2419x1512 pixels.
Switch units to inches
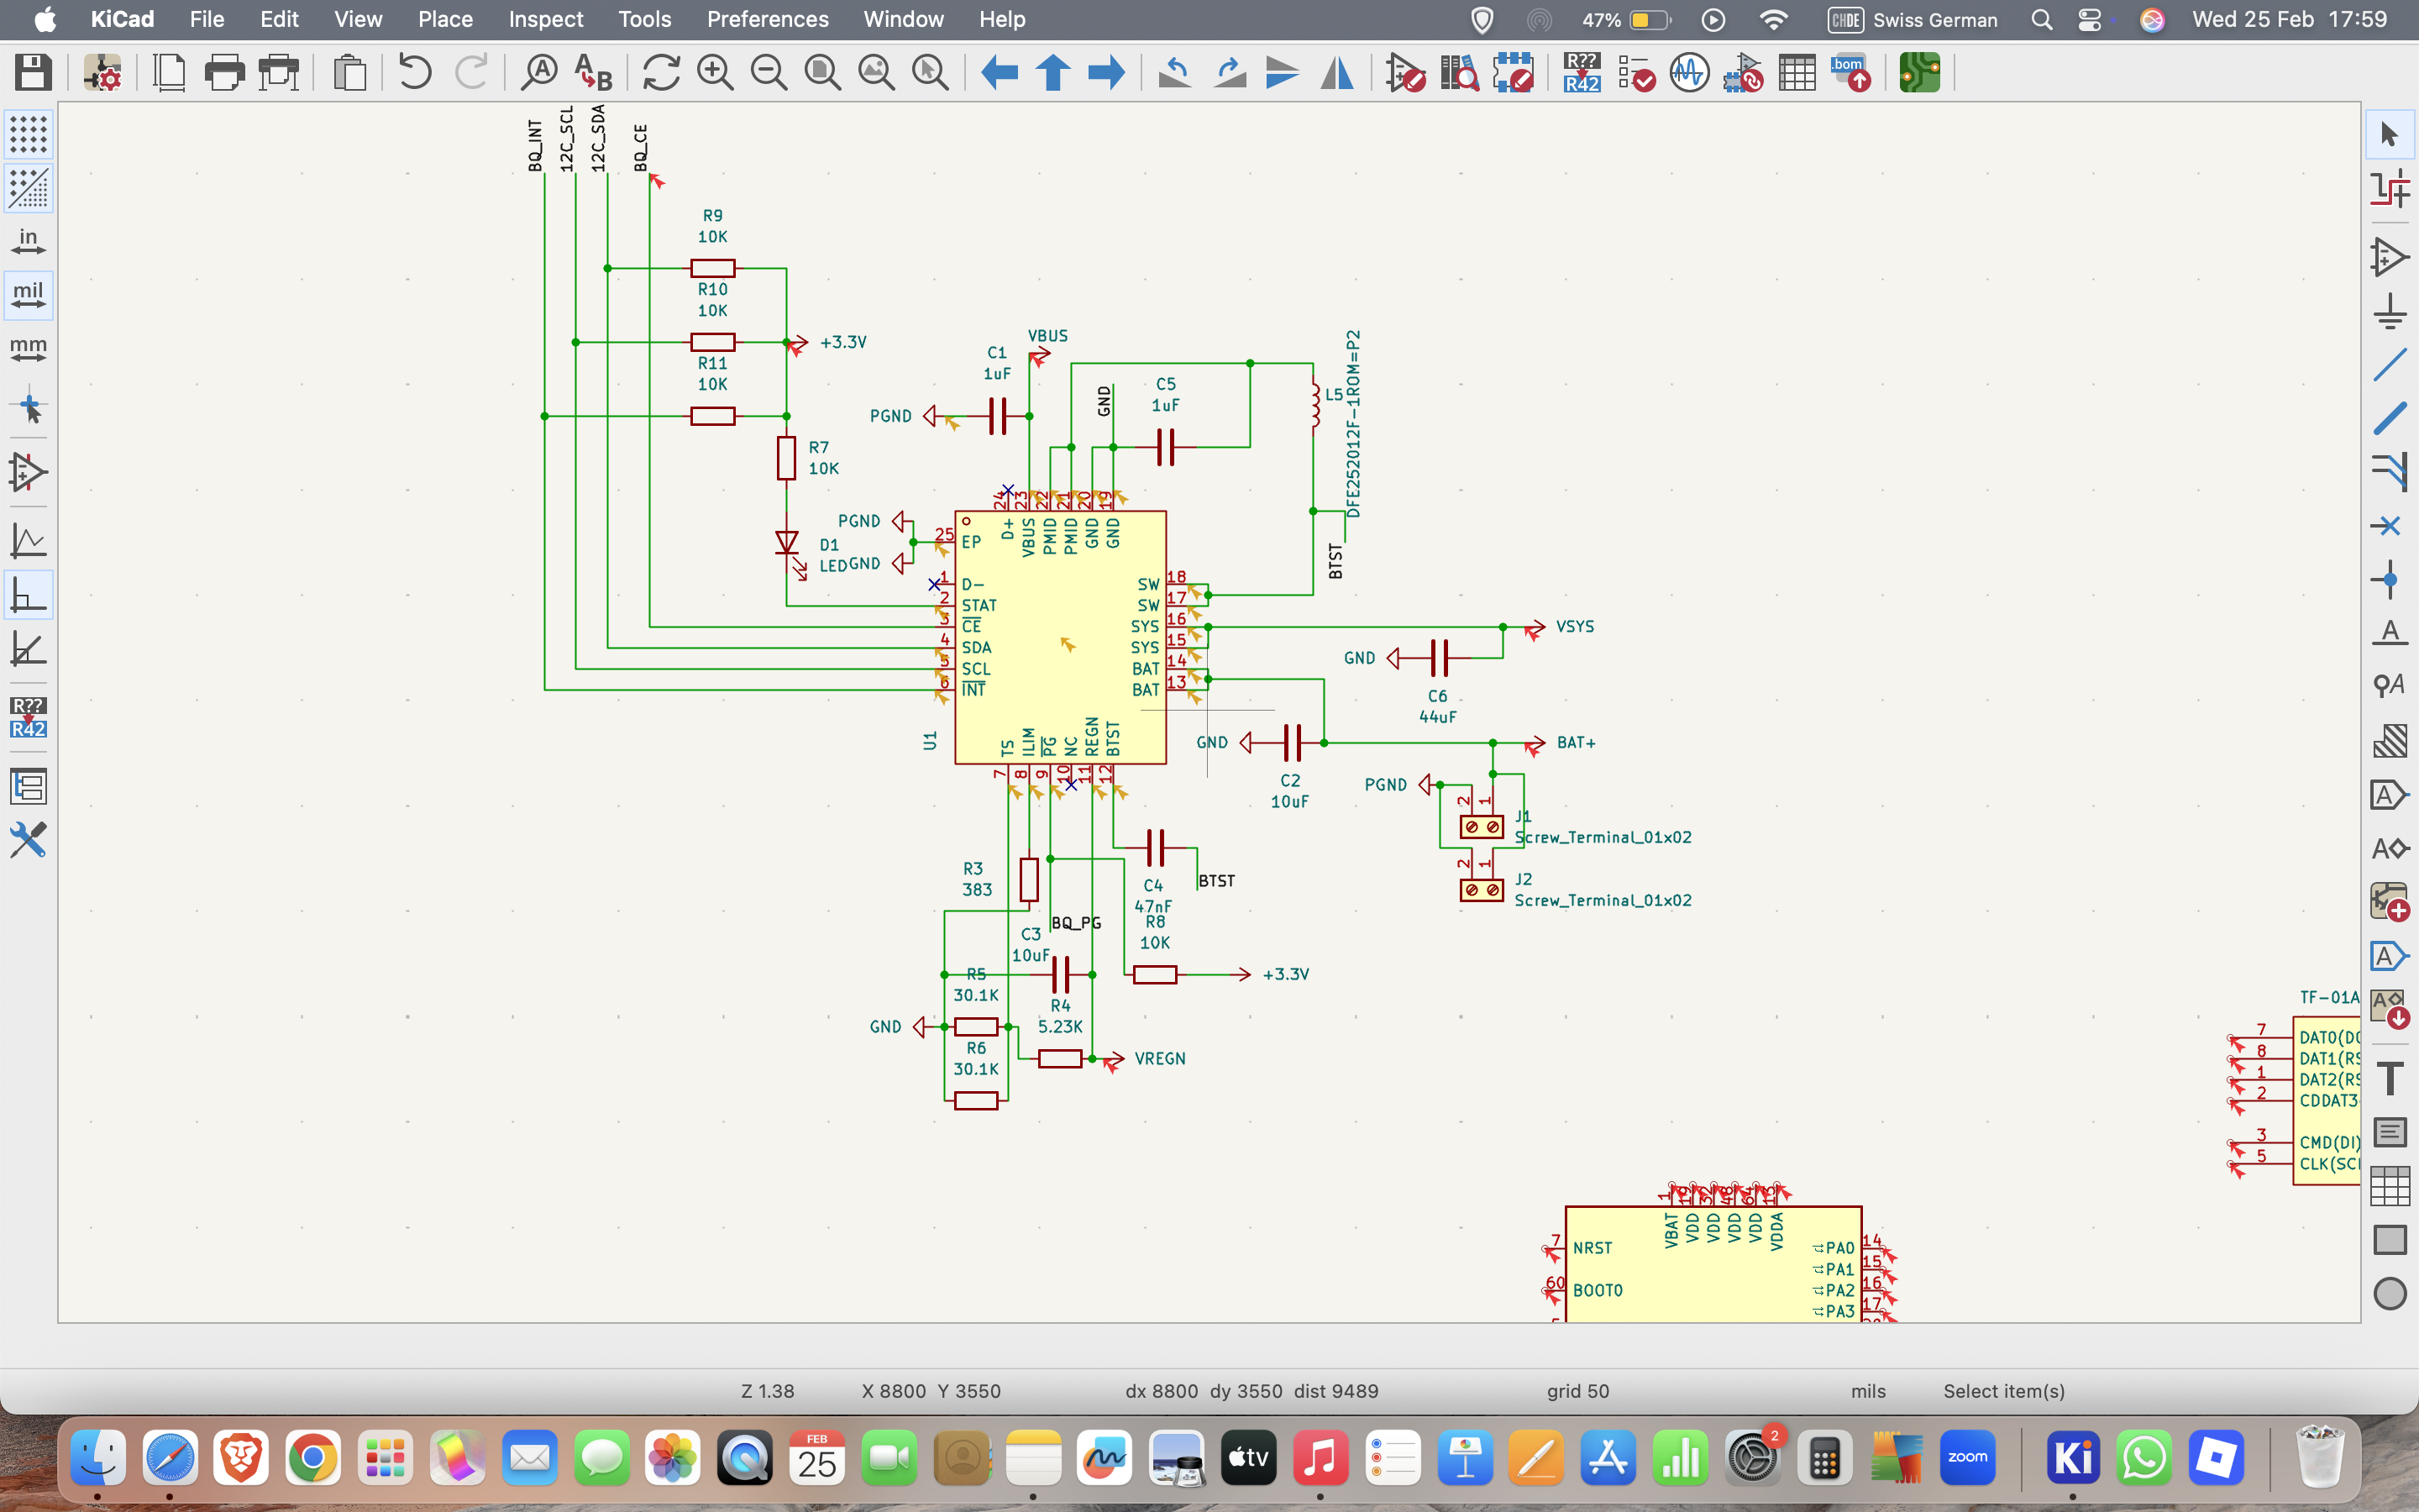point(29,240)
